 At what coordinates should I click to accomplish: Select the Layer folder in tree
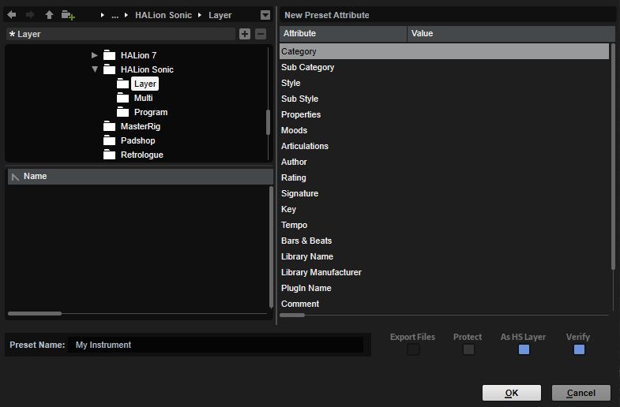click(145, 84)
